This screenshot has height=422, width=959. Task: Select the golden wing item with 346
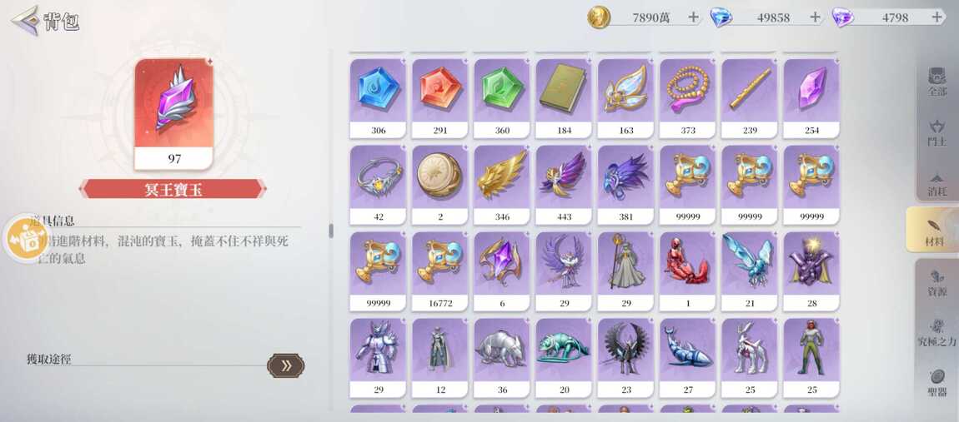pos(501,185)
